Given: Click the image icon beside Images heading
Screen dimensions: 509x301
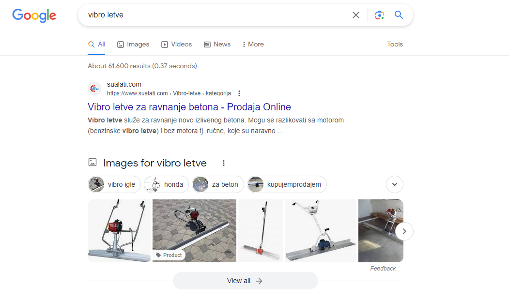Looking at the screenshot, I should pyautogui.click(x=93, y=163).
